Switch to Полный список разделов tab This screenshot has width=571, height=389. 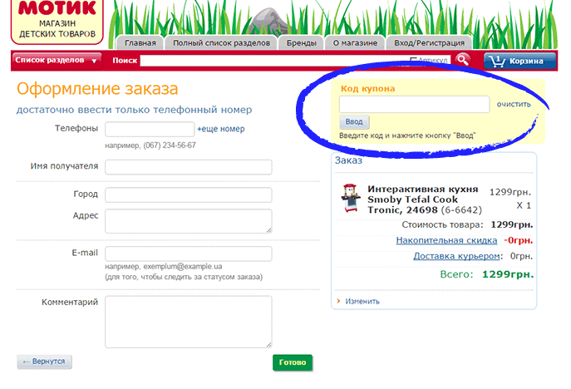tap(220, 43)
